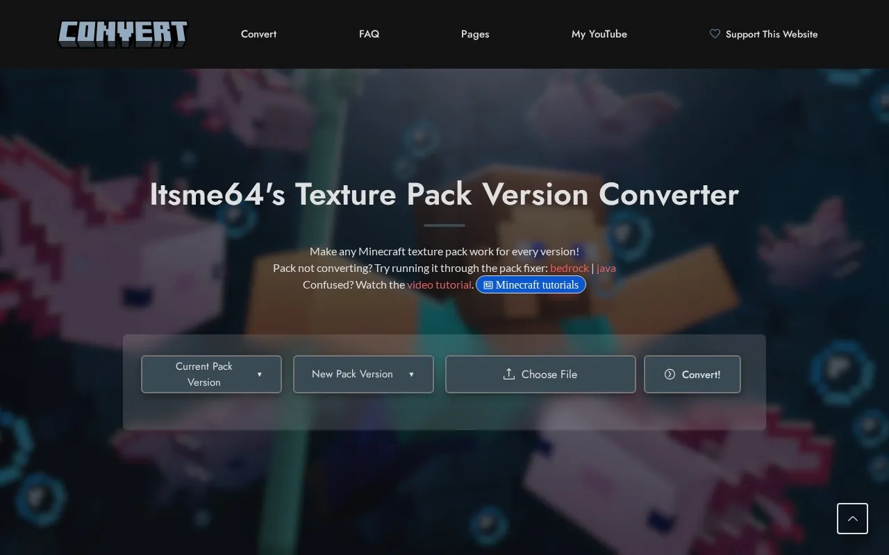Click the Choose File button
Image resolution: width=889 pixels, height=555 pixels.
(540, 375)
